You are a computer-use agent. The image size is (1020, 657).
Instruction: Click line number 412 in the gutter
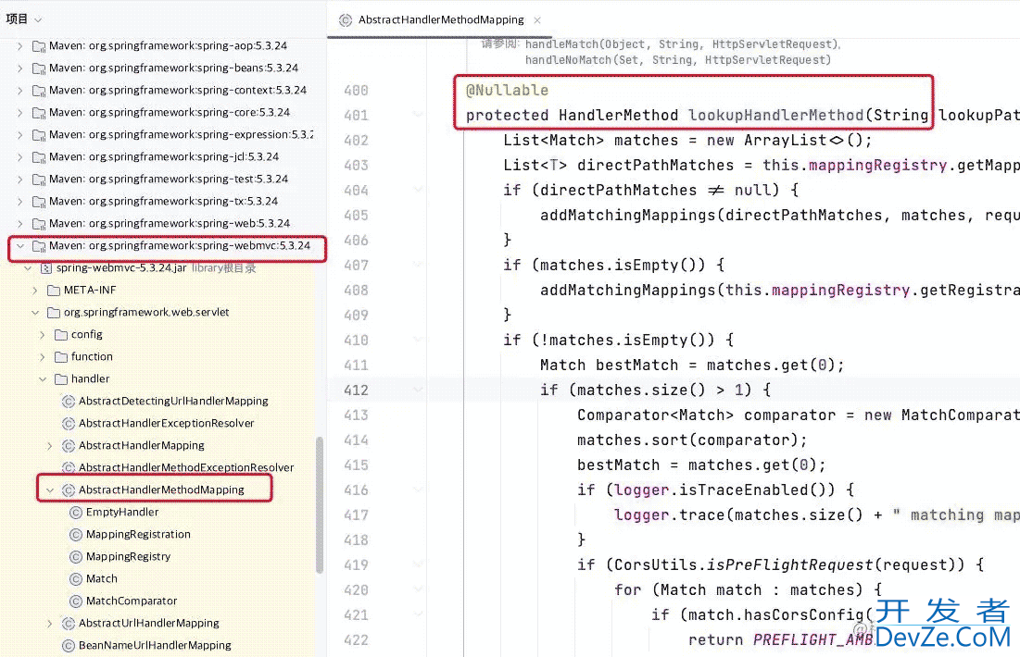pyautogui.click(x=356, y=390)
